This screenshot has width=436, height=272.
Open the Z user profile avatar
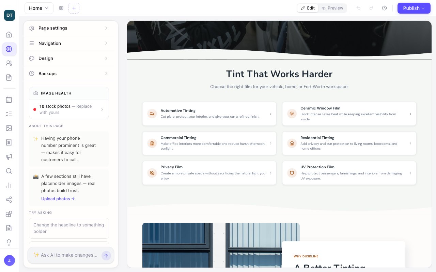pos(10,260)
